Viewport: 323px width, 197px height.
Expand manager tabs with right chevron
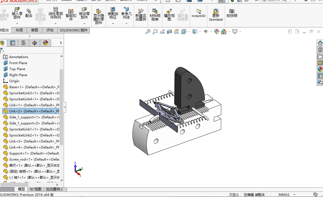[x=61, y=43]
